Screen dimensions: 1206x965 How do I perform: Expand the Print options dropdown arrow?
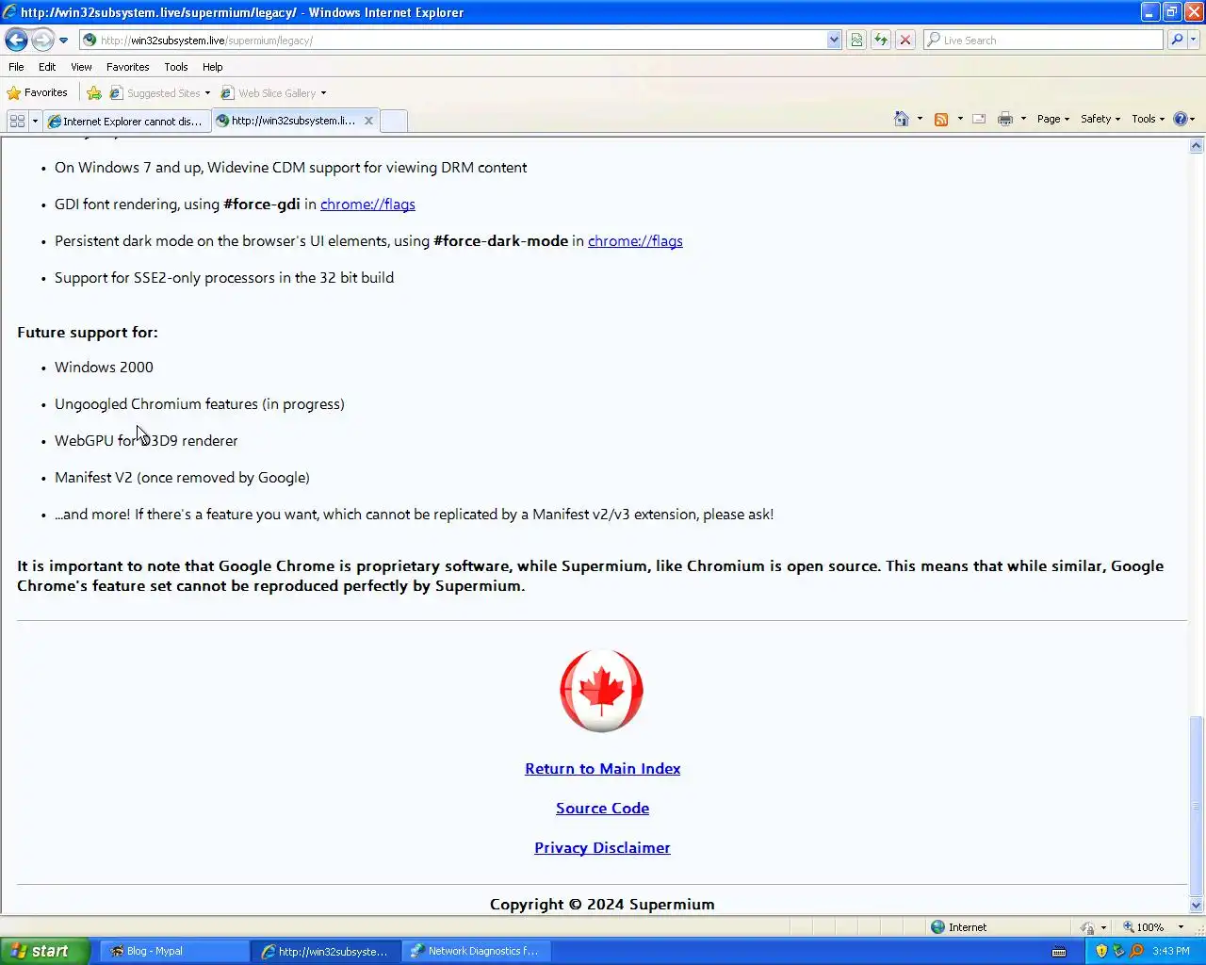1023,119
